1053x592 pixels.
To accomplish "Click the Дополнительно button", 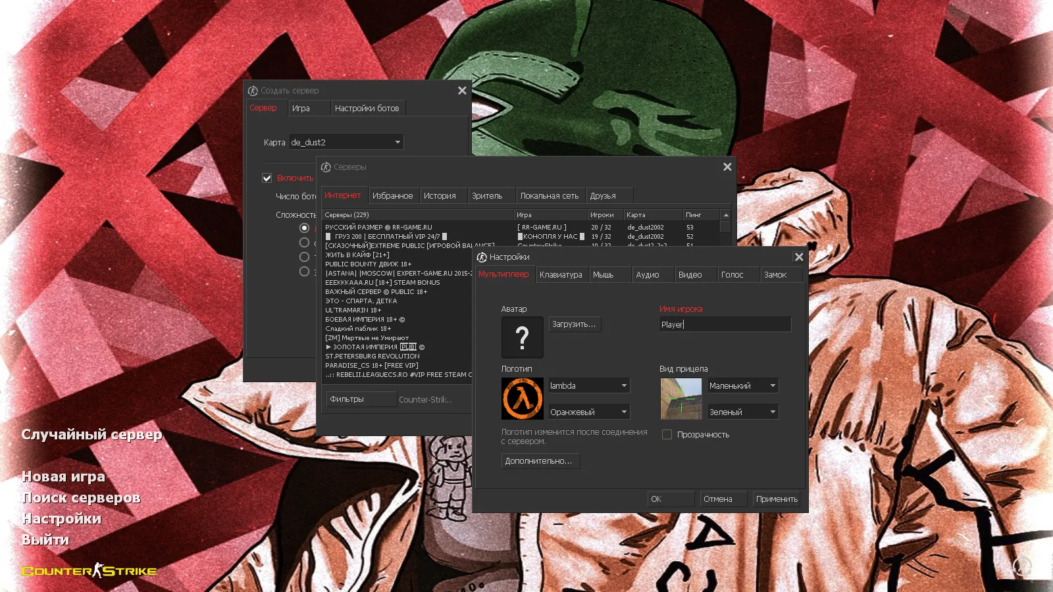I will (540, 460).
